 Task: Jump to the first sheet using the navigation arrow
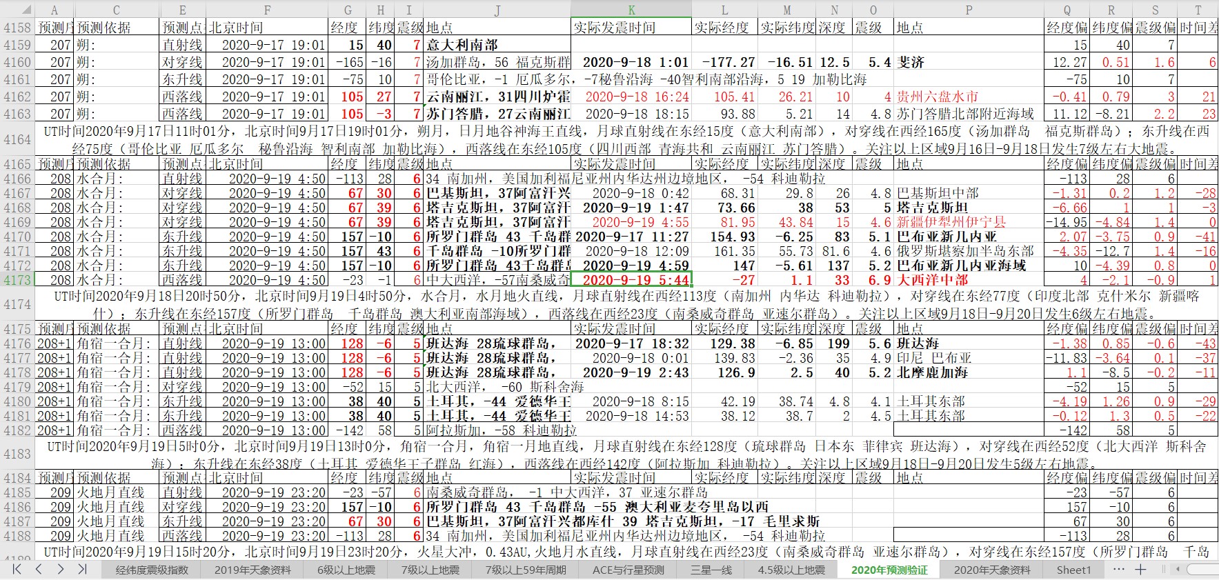17,569
